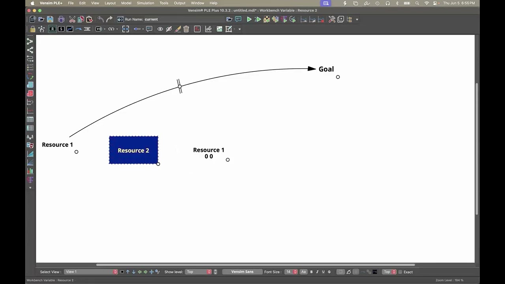Create a new model file
The height and width of the screenshot is (284, 505).
pos(33,19)
